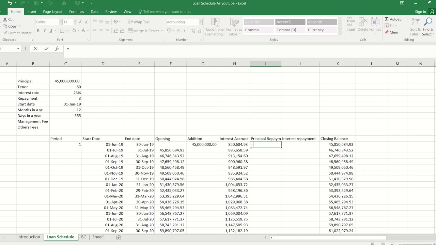The height and width of the screenshot is (245, 436).
Task: Switch to the Data ribbon tab
Action: pos(94,12)
